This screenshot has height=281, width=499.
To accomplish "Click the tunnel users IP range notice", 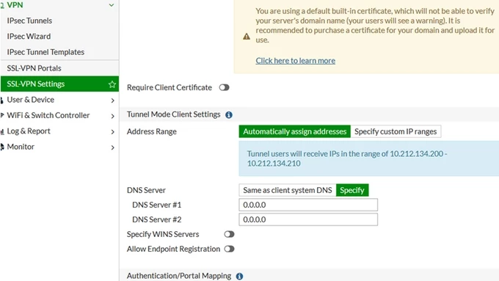I will [x=369, y=158].
